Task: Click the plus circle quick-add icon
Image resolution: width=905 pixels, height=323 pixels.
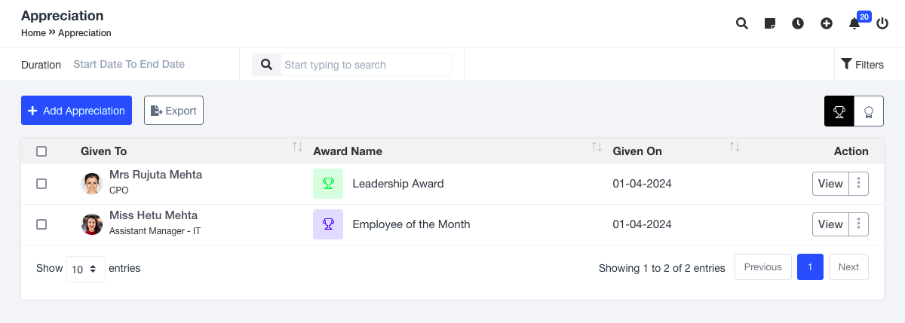Action: point(827,23)
